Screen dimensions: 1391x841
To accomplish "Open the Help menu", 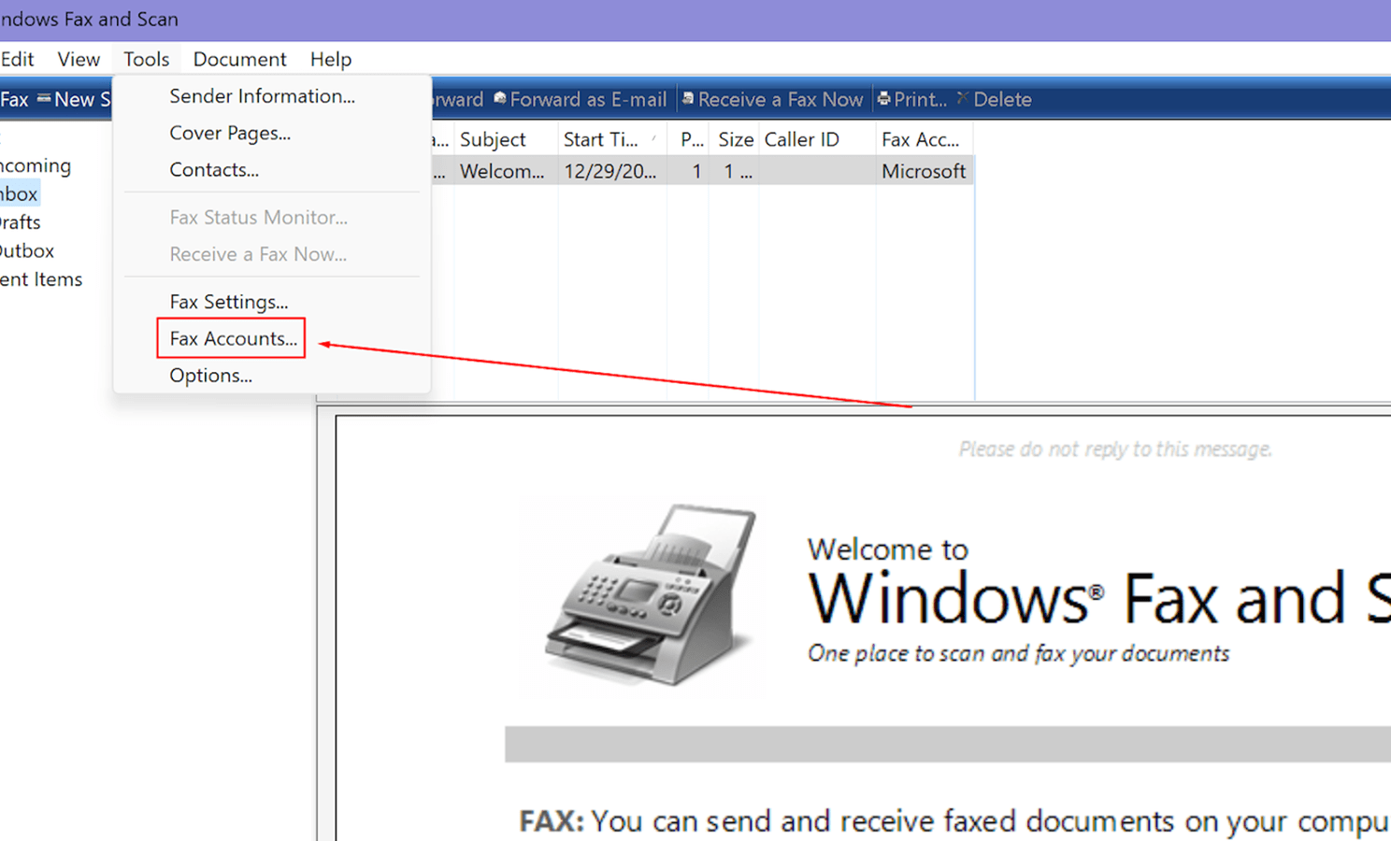I will pyautogui.click(x=331, y=59).
